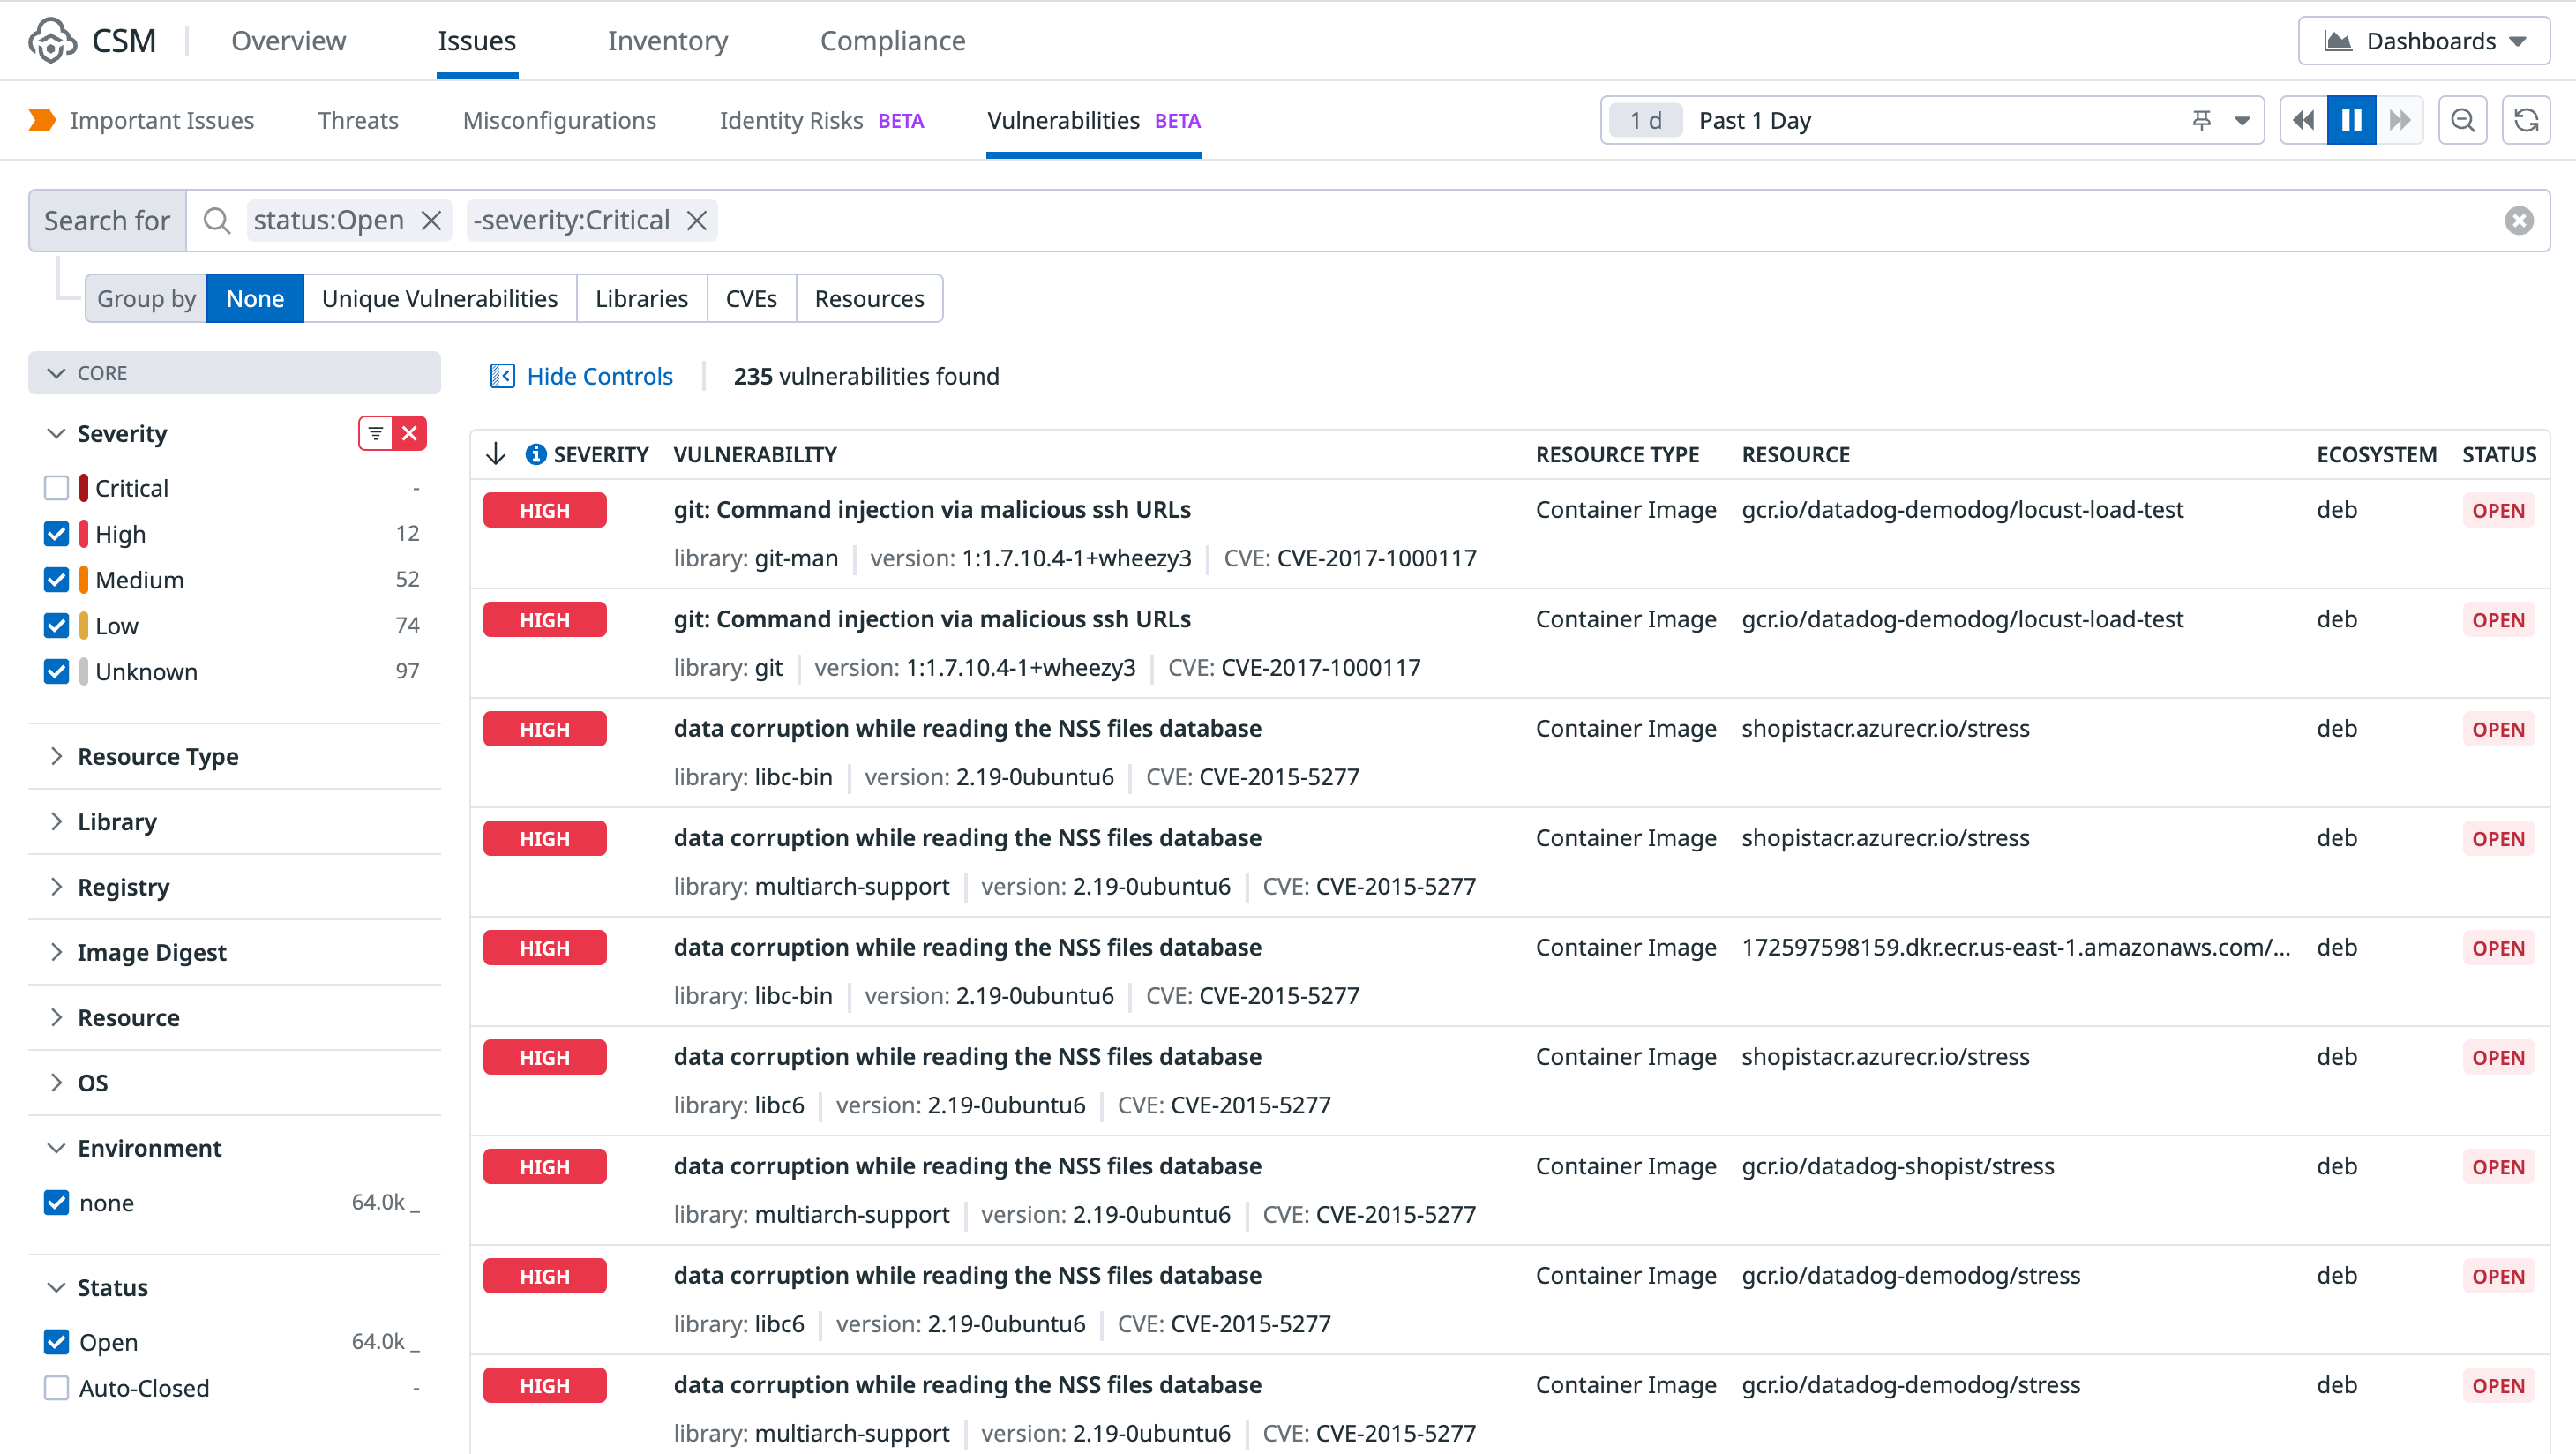Uncheck the Unknown severity checkbox

[57, 672]
